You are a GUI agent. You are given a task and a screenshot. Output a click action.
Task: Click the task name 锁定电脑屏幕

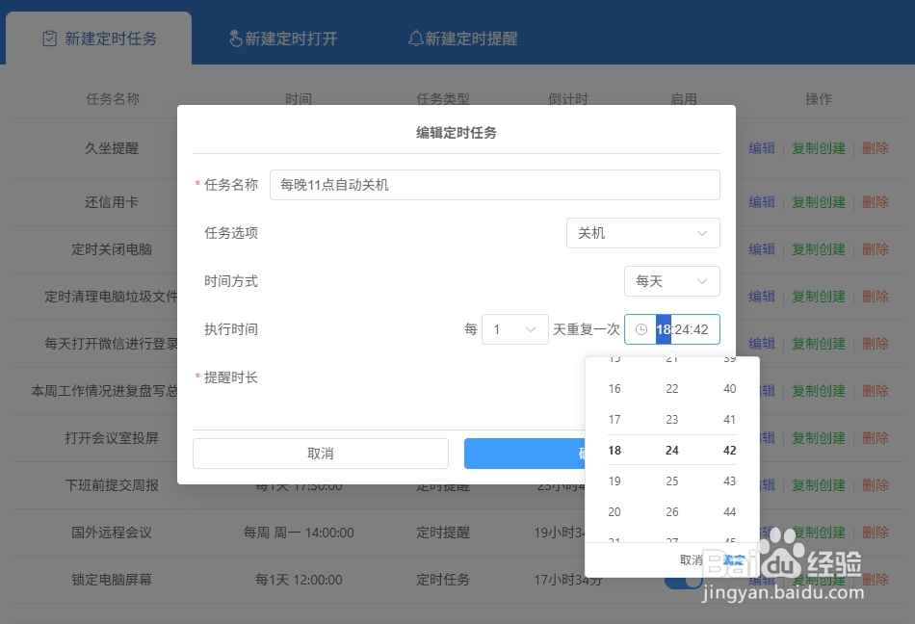(x=112, y=581)
